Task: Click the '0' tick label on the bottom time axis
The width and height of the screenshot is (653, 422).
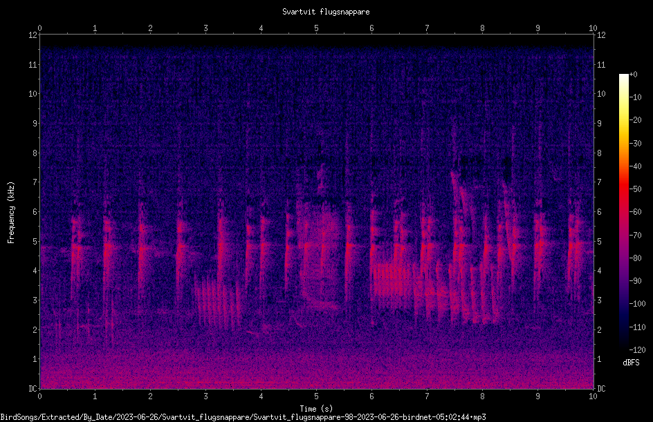Action: click(39, 396)
